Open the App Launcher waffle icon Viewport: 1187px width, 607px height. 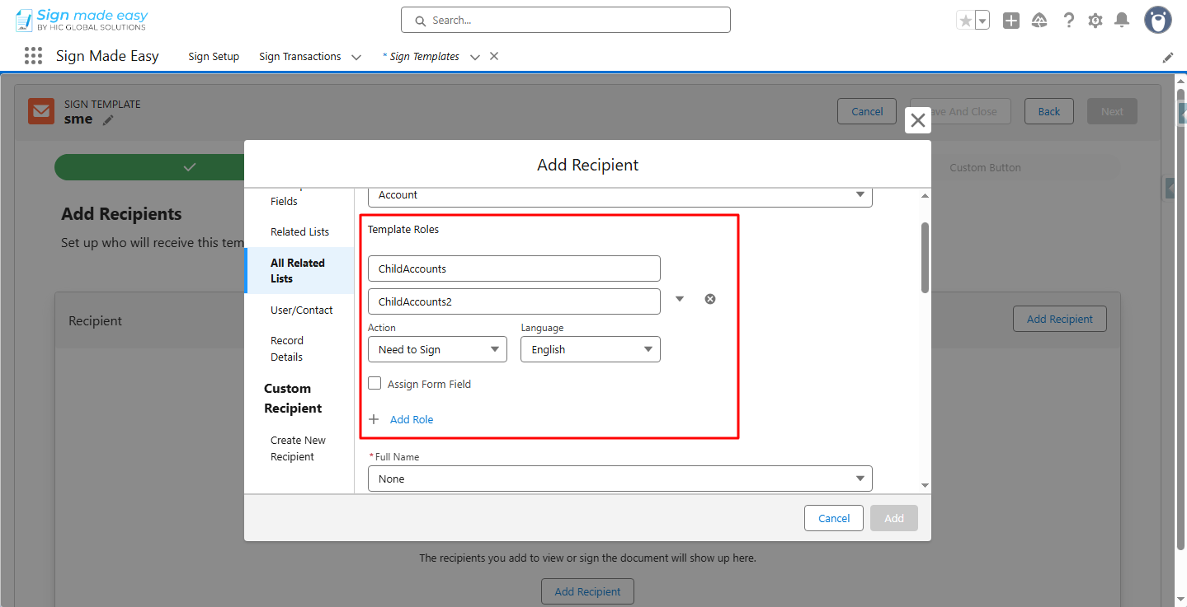[x=32, y=55]
